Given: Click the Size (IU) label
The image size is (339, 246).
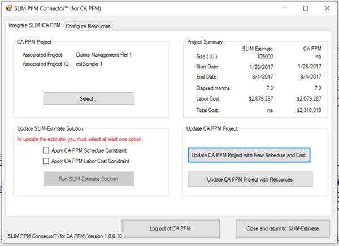Looking at the screenshot, I should point(207,57).
